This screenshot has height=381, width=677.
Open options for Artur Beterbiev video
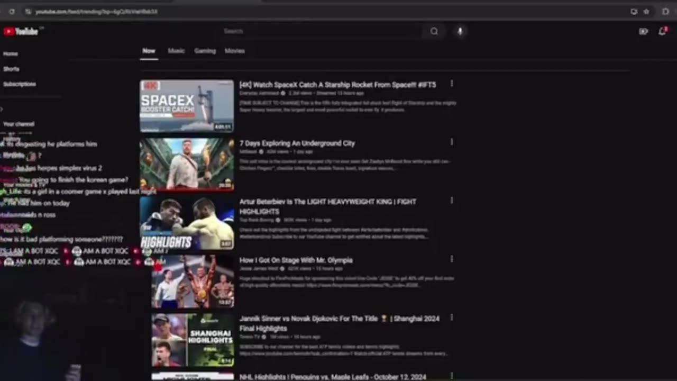(451, 201)
